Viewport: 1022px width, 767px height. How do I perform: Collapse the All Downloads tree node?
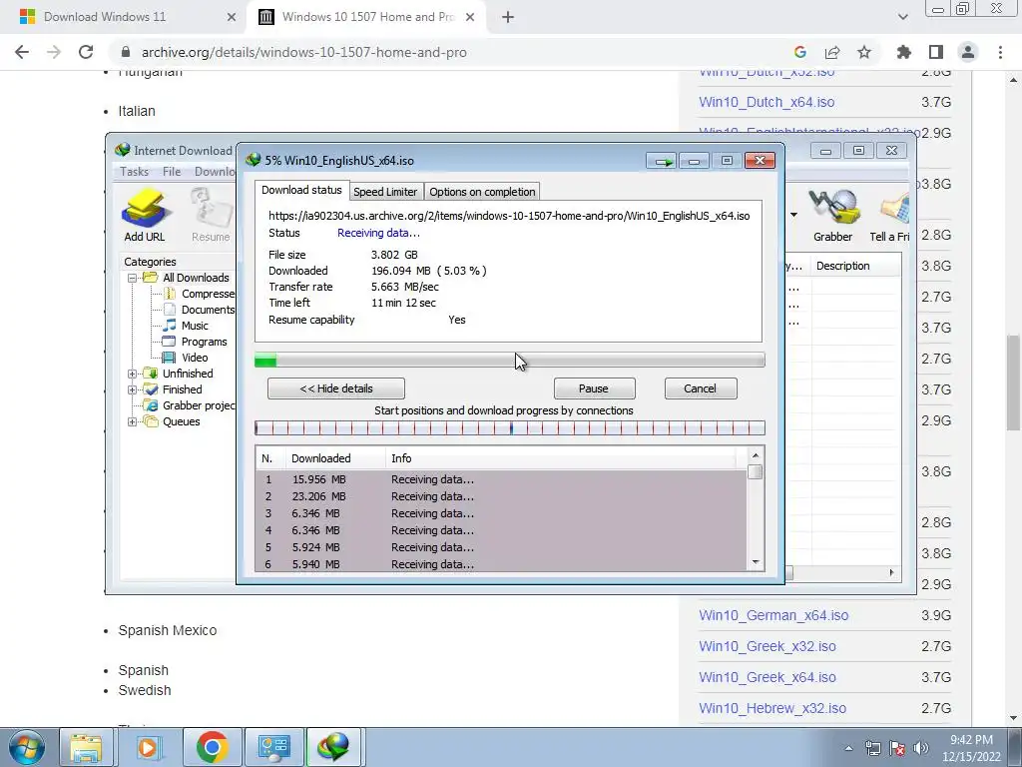(x=133, y=278)
